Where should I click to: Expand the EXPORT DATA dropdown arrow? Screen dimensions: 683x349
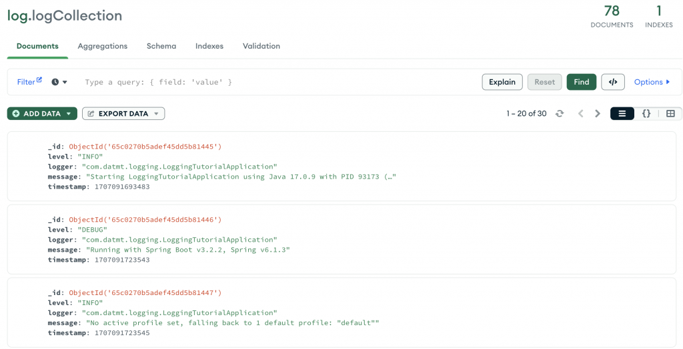[156, 114]
